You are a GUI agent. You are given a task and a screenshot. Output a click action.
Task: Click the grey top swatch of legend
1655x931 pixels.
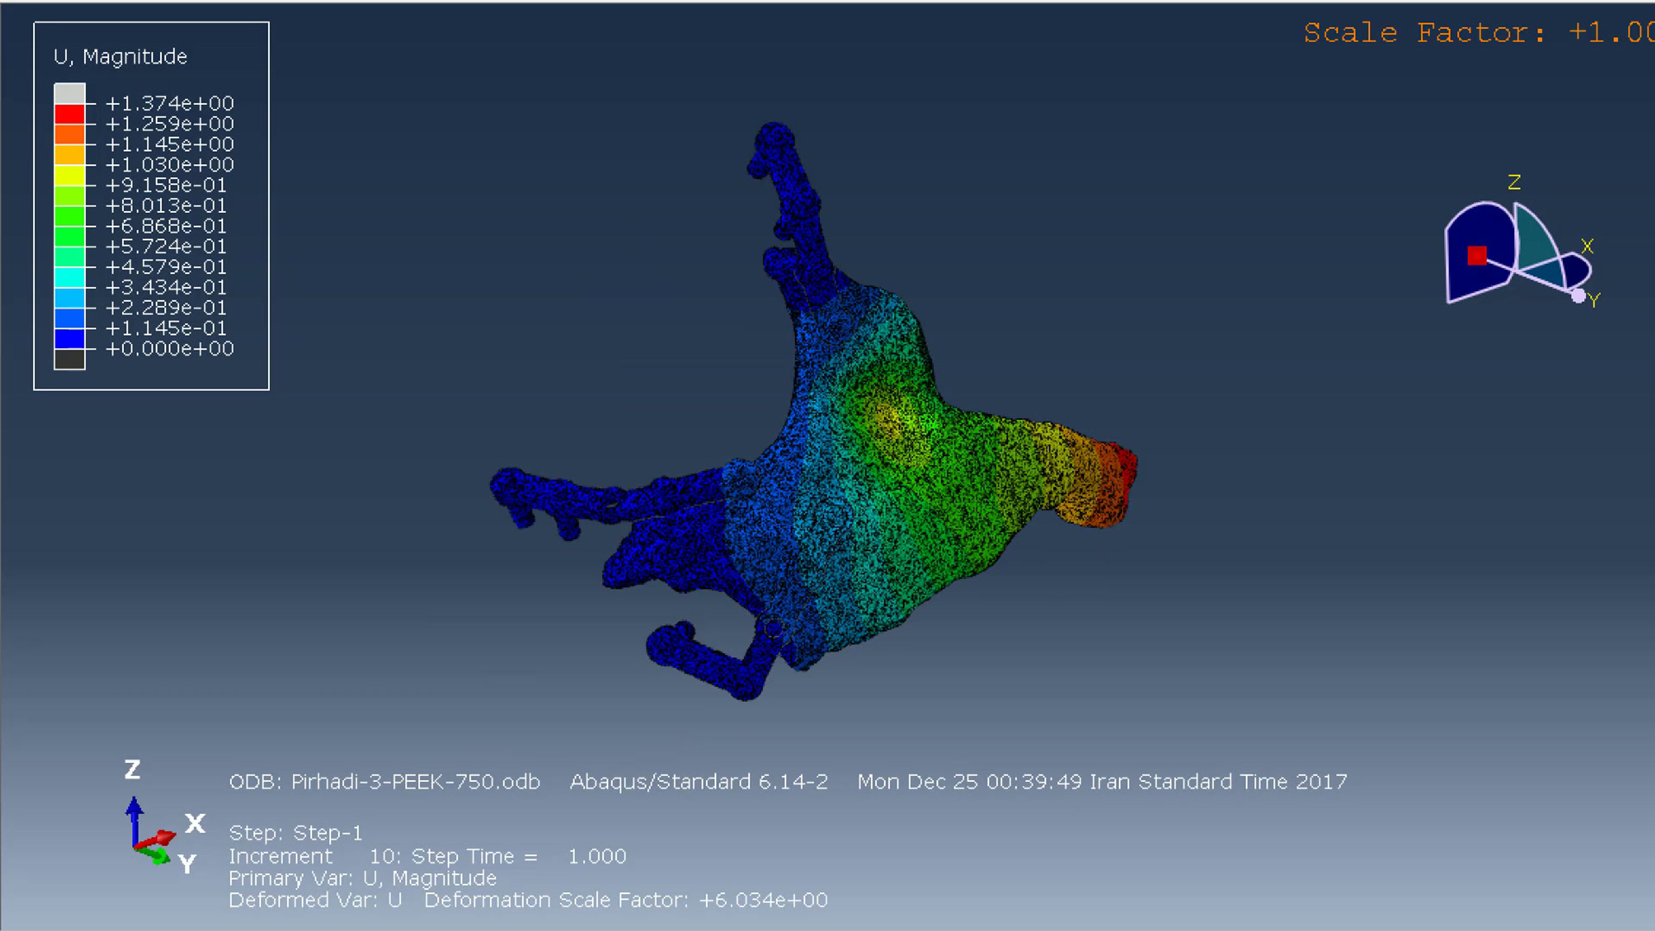(69, 93)
